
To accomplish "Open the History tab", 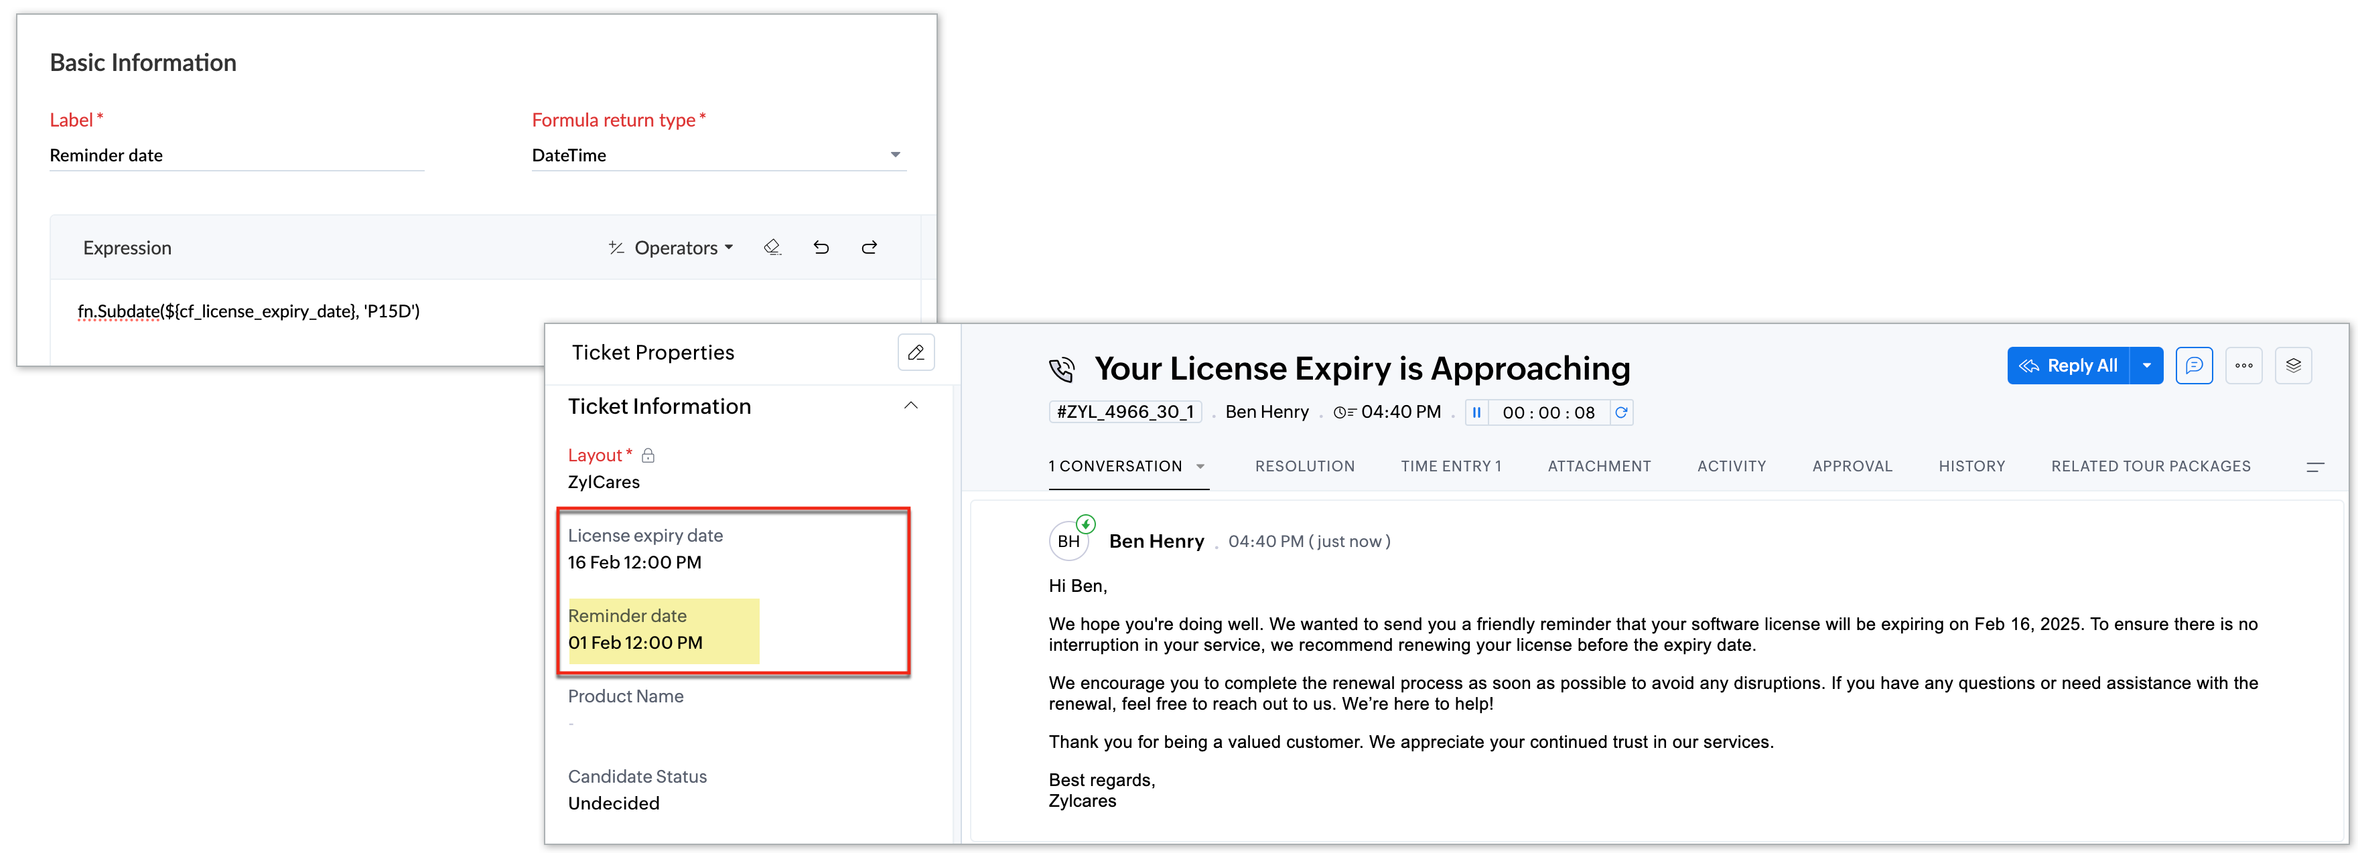I will click(1971, 466).
